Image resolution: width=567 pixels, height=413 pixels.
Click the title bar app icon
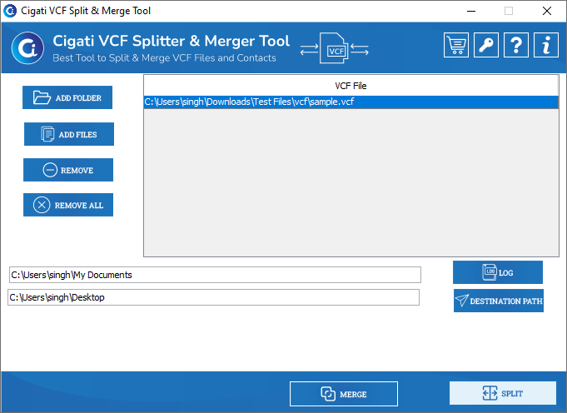tap(10, 11)
